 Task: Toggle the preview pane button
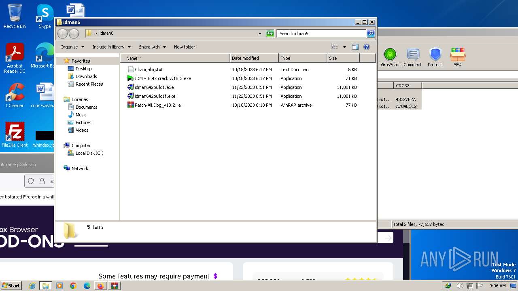pyautogui.click(x=355, y=47)
